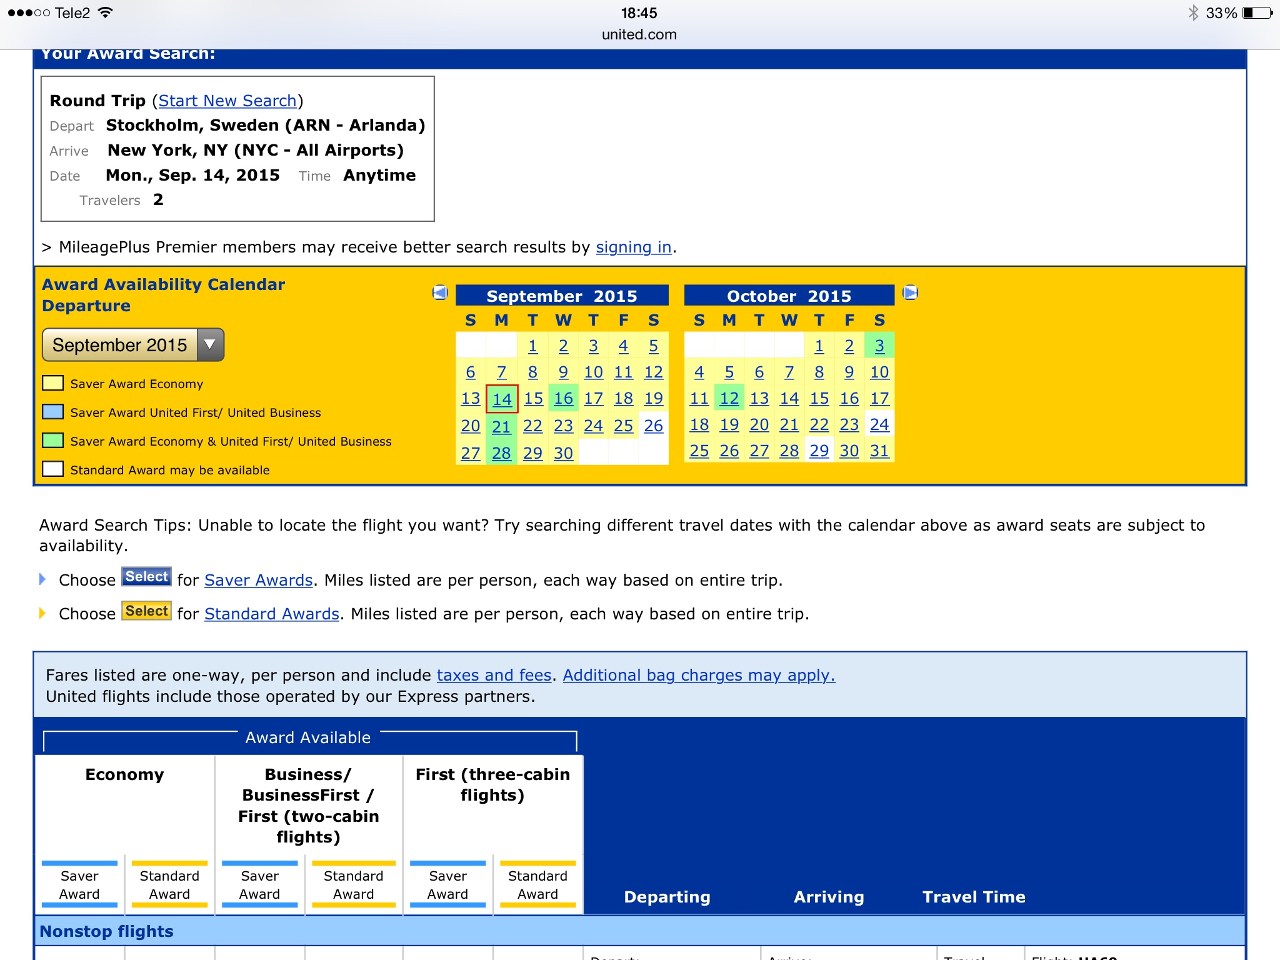
Task: Click the Nonstop flights section heading
Action: pyautogui.click(x=106, y=931)
